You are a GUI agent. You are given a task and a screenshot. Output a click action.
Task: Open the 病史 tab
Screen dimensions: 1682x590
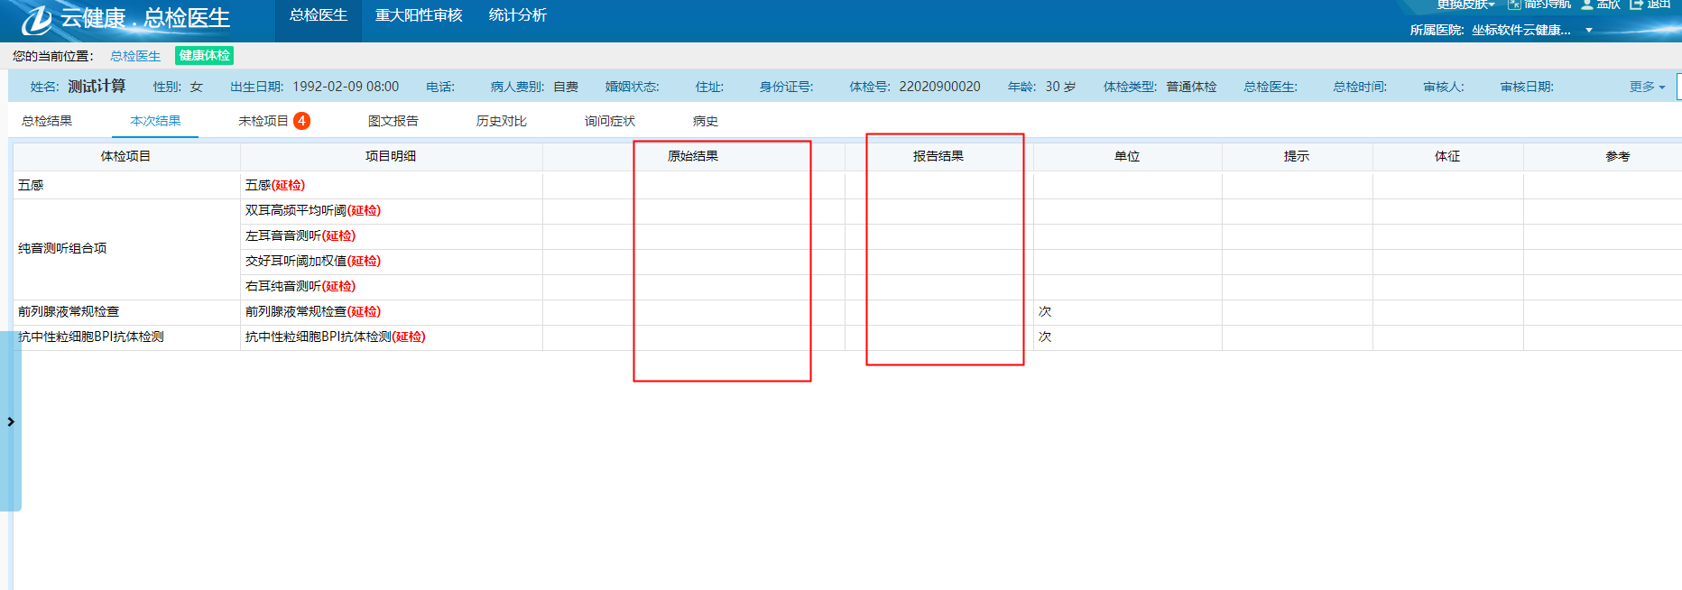coord(706,121)
